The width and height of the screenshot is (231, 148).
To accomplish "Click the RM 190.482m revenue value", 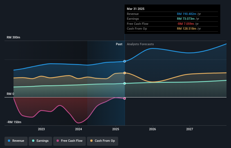I will click(x=187, y=14).
